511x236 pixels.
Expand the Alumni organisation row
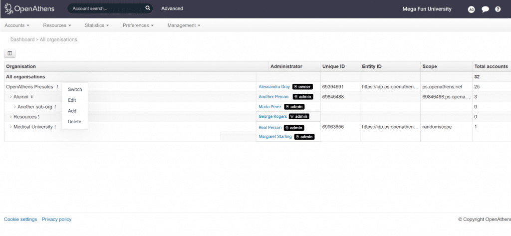pos(10,97)
